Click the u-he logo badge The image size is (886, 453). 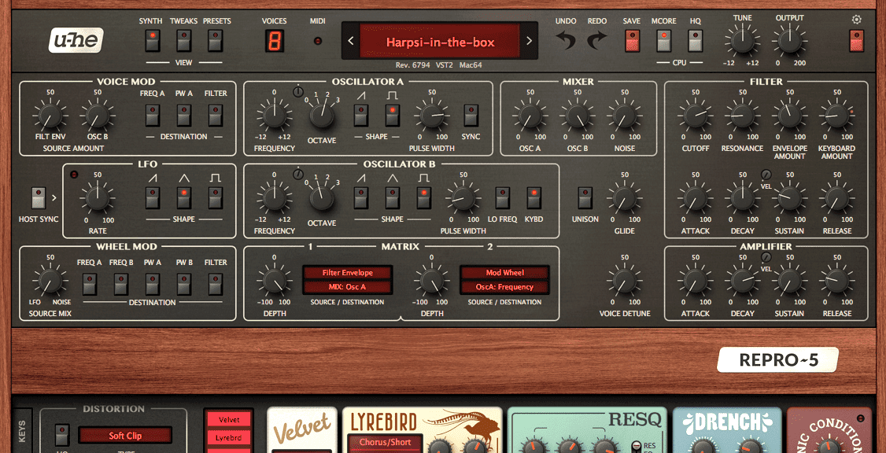76,41
